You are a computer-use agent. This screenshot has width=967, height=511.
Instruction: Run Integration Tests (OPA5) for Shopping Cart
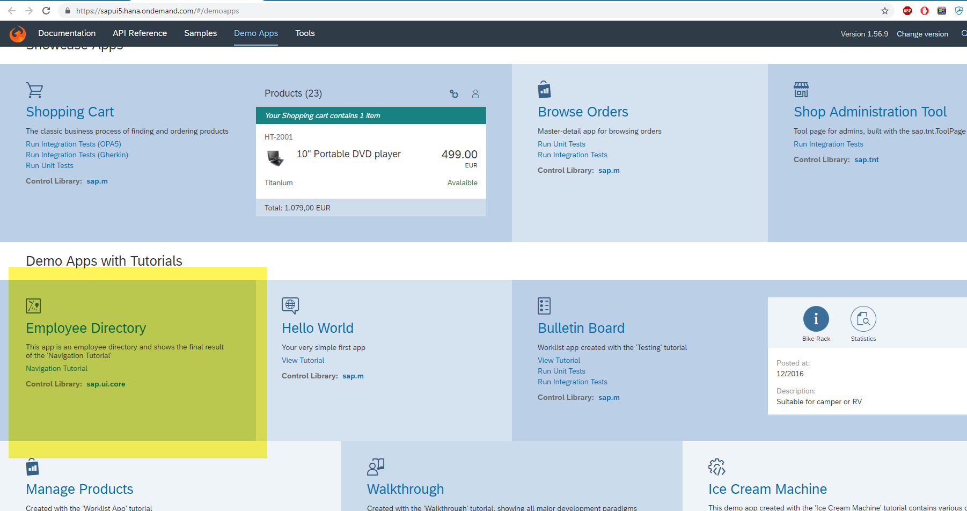[x=74, y=144]
